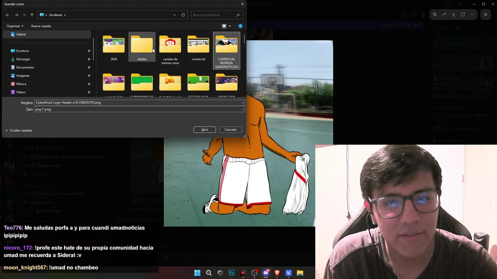Click the Buscar en Escritorio search field
This screenshot has width=497, height=279.
pos(217,15)
